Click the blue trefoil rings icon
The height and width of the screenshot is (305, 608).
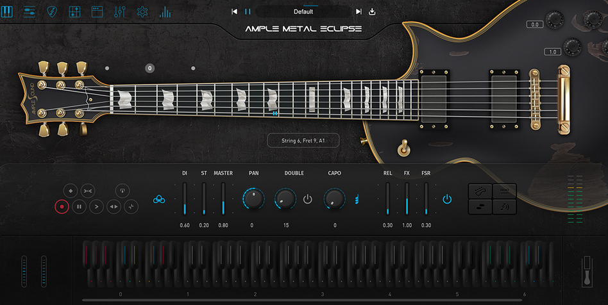(159, 199)
